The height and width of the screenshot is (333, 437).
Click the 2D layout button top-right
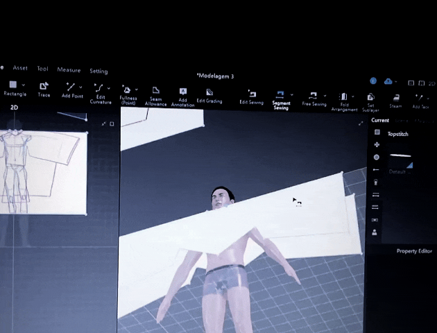tap(431, 83)
